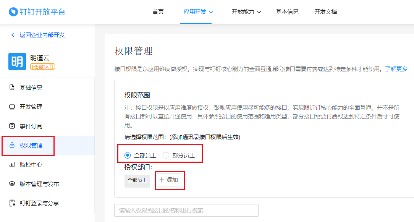Focus the permission name search field

tap(186, 211)
